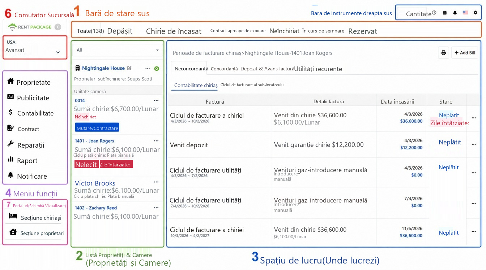Screen dimensions: 486x270
Task: Select the Neînchiriat status filter
Action: pyautogui.click(x=285, y=31)
